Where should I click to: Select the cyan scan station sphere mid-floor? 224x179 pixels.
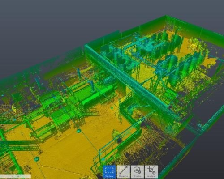(79, 131)
